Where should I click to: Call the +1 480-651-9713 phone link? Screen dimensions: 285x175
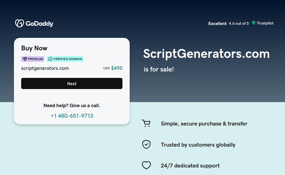(x=72, y=116)
